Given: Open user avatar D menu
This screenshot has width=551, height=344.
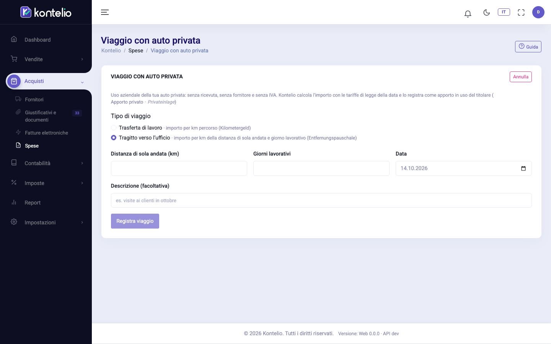Looking at the screenshot, I should point(538,12).
